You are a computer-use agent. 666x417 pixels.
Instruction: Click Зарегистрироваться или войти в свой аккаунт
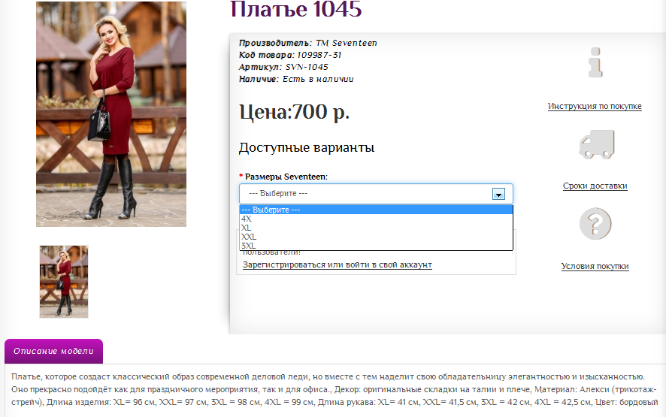pyautogui.click(x=338, y=264)
